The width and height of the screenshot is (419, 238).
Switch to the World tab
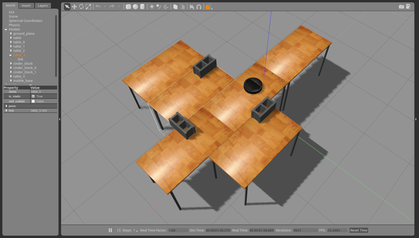10,6
